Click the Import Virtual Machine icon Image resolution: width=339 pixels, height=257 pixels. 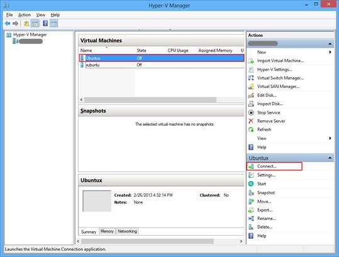coord(251,61)
